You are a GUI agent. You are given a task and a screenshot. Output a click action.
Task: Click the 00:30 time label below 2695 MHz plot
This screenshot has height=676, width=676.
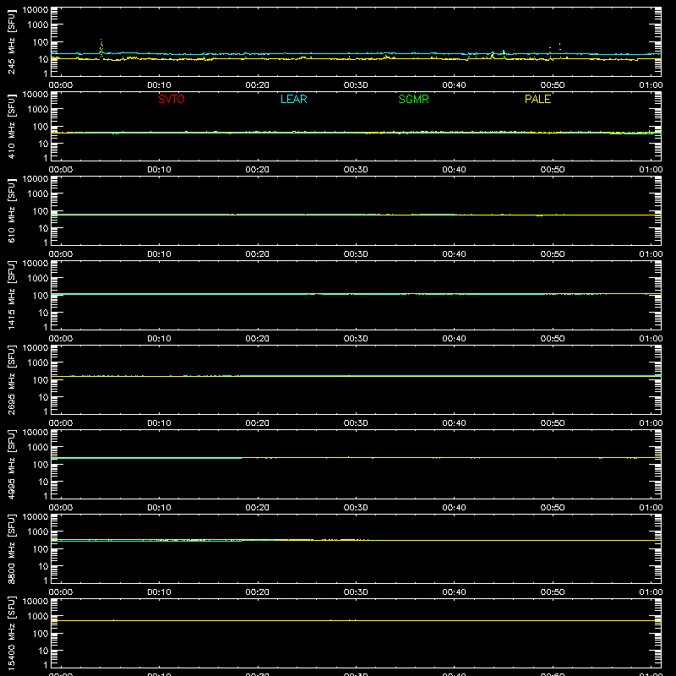(x=356, y=423)
